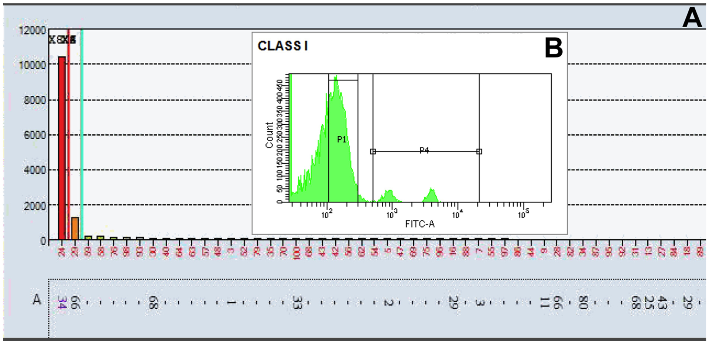Screen dimensions: 709x344
Task: Click the small green peak near 10^3
Action: [389, 196]
